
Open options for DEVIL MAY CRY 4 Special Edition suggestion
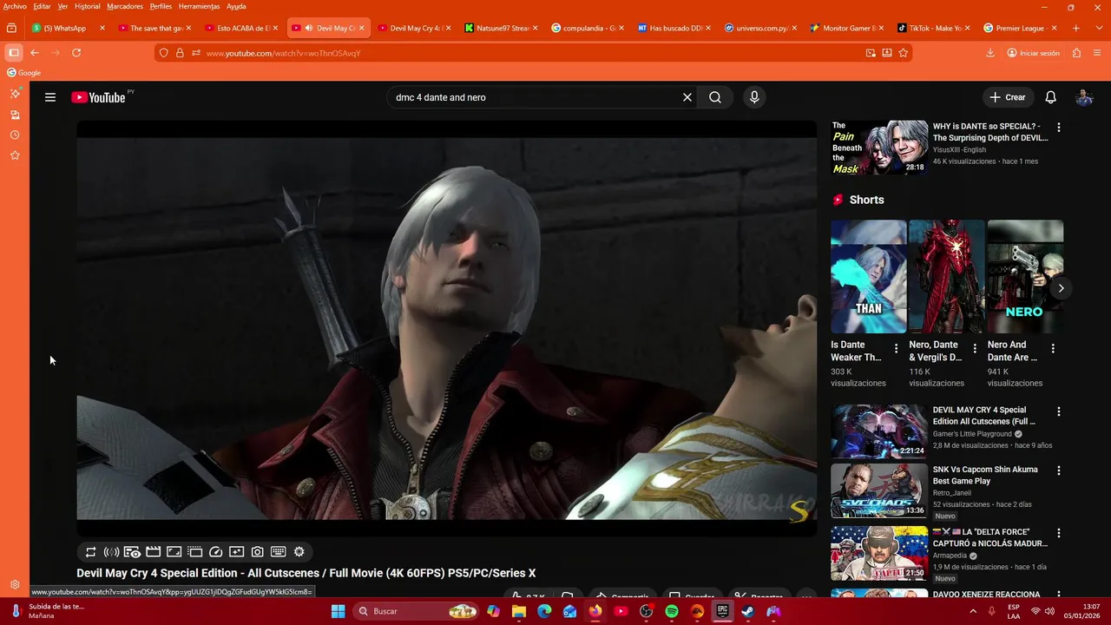point(1058,411)
